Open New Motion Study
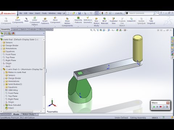The width and height of the screenshot is (174, 130). [96, 22]
